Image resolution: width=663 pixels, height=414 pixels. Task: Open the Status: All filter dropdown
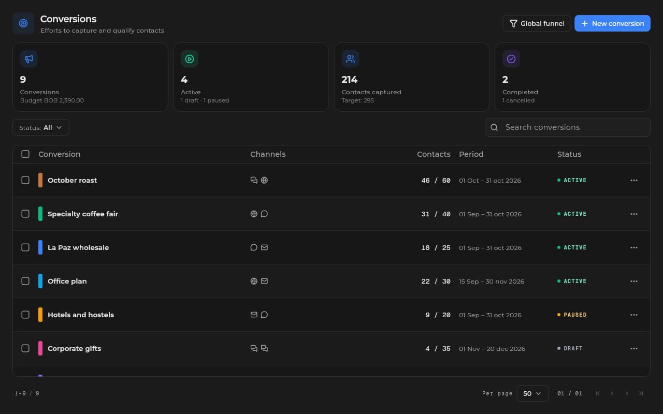pos(41,127)
